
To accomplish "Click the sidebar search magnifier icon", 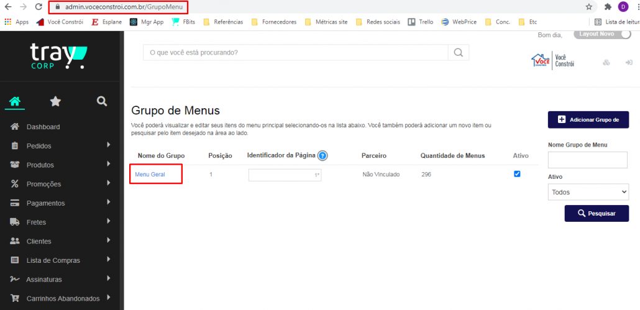I will (102, 101).
